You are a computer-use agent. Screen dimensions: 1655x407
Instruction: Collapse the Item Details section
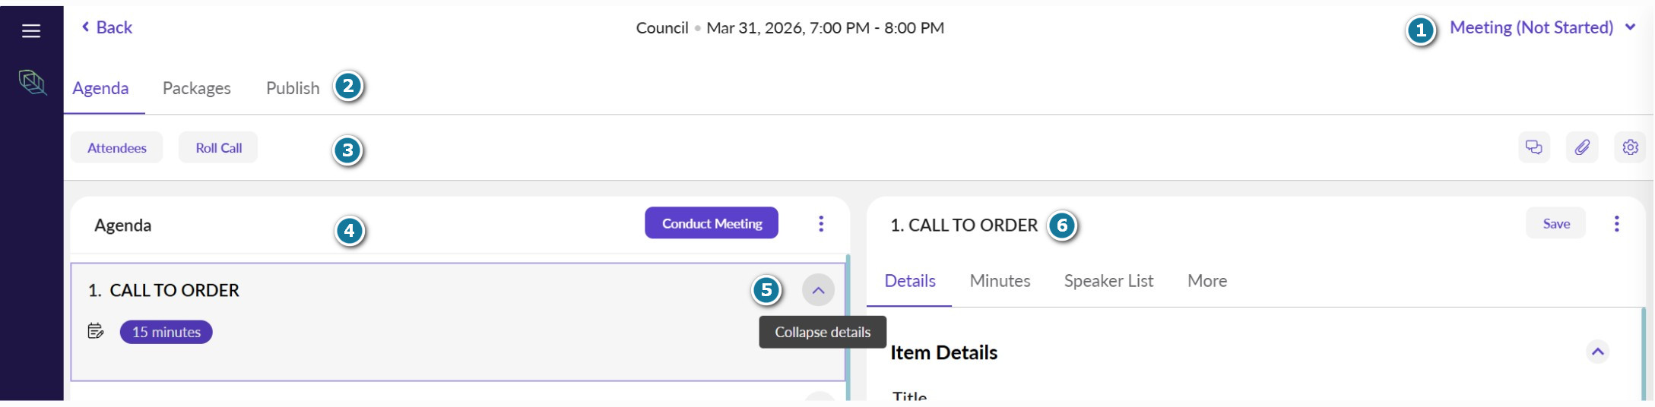pos(1598,352)
